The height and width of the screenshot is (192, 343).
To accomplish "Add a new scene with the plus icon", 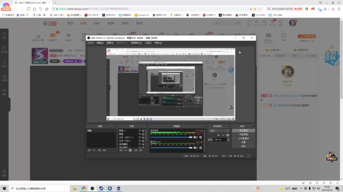I will pyautogui.click(x=89, y=150).
